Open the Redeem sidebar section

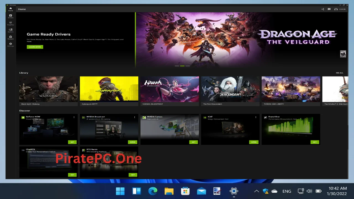[x=11, y=37]
